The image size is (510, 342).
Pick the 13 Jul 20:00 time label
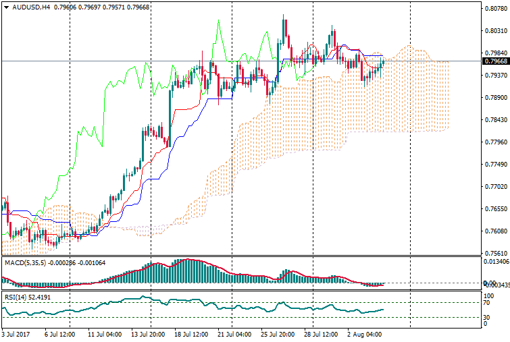(x=149, y=334)
